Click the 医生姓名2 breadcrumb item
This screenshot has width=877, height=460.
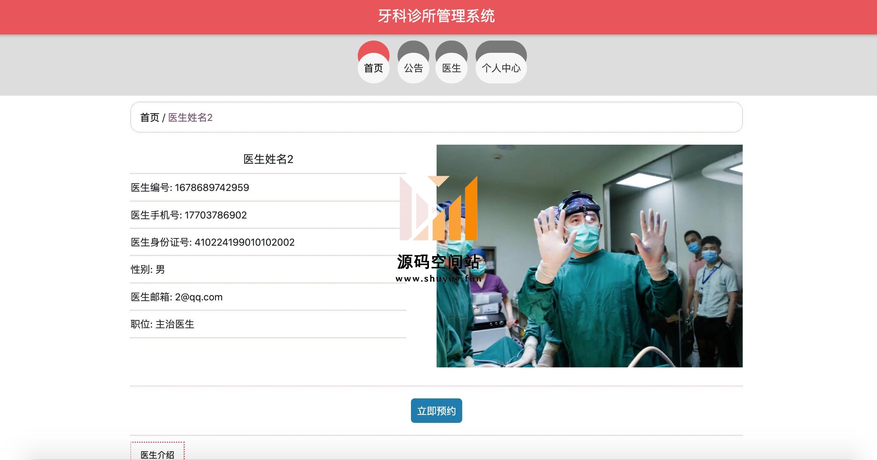[190, 117]
